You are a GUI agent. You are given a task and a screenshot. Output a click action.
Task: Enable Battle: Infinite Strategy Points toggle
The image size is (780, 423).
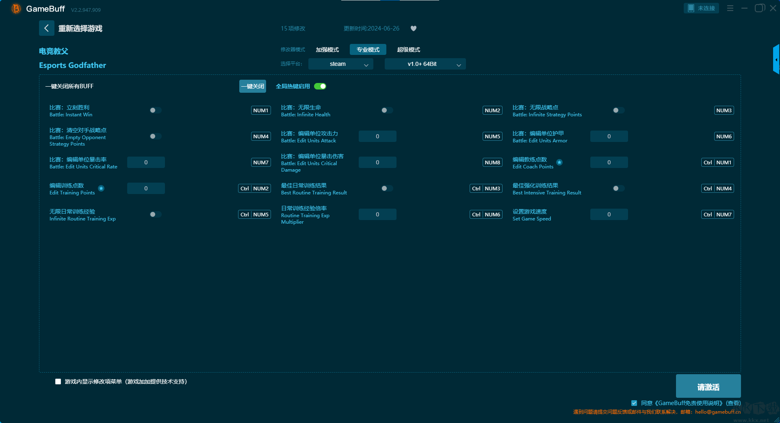click(x=619, y=110)
